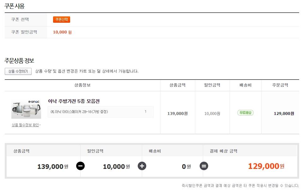Click the plus circle icon before 배송비
This screenshot has width=302, height=191.
click(142, 166)
